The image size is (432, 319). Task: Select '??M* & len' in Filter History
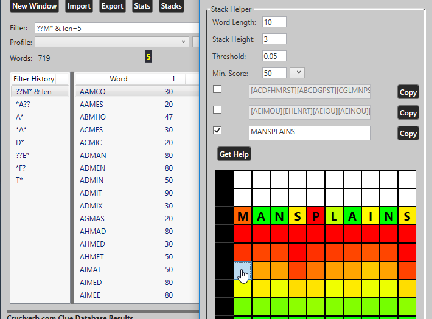(40, 92)
